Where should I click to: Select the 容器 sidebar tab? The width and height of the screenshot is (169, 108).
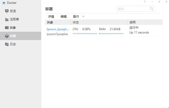[21, 36]
